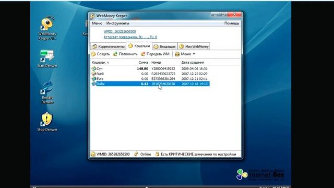Image resolution: width=334 pixels, height=188 pixels.
Task: Click the Передать WM button label
Action: [158, 54]
